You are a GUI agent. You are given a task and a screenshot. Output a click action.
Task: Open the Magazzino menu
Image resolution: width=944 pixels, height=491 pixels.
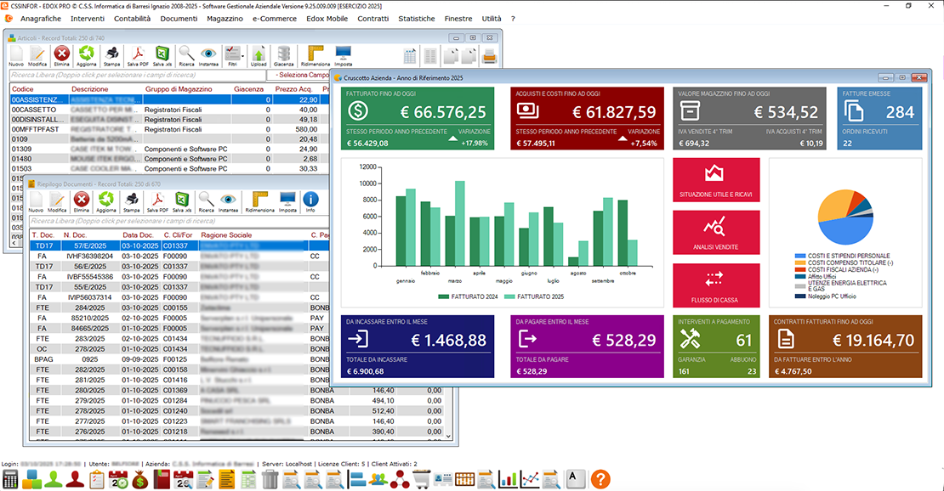(x=224, y=18)
